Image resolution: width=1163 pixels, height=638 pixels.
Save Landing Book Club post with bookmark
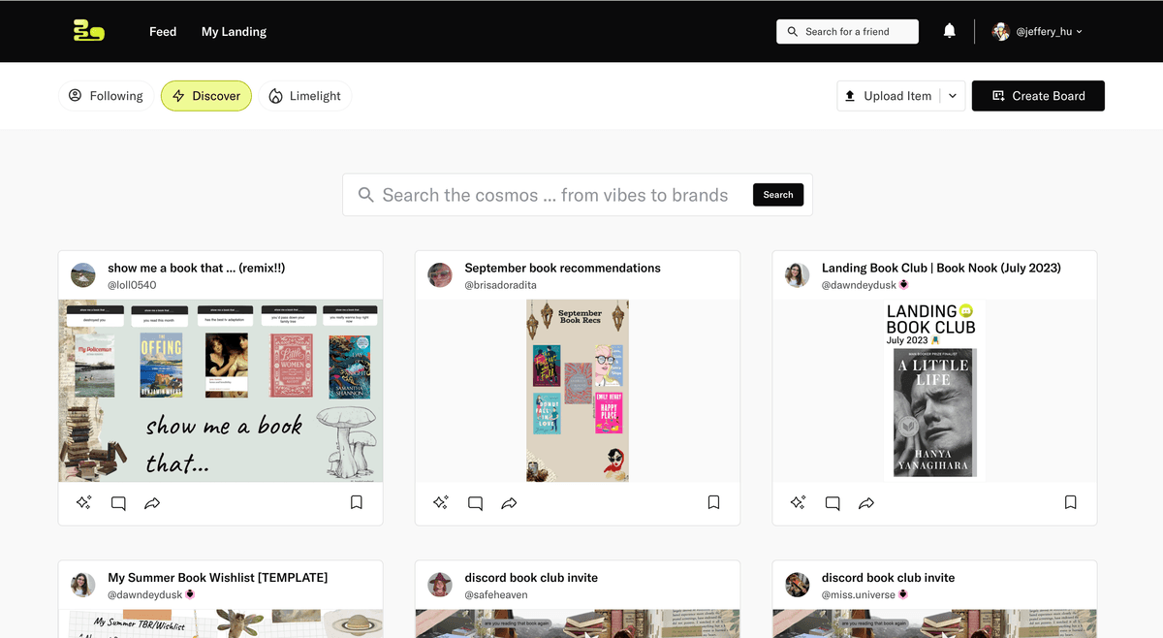pyautogui.click(x=1070, y=502)
